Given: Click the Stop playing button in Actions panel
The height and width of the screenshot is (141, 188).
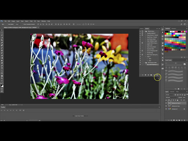Looking at the screenshot, I should click(143, 75).
